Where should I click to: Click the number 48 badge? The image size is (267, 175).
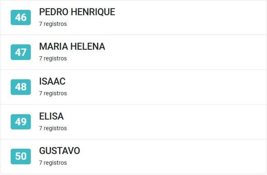pyautogui.click(x=21, y=87)
